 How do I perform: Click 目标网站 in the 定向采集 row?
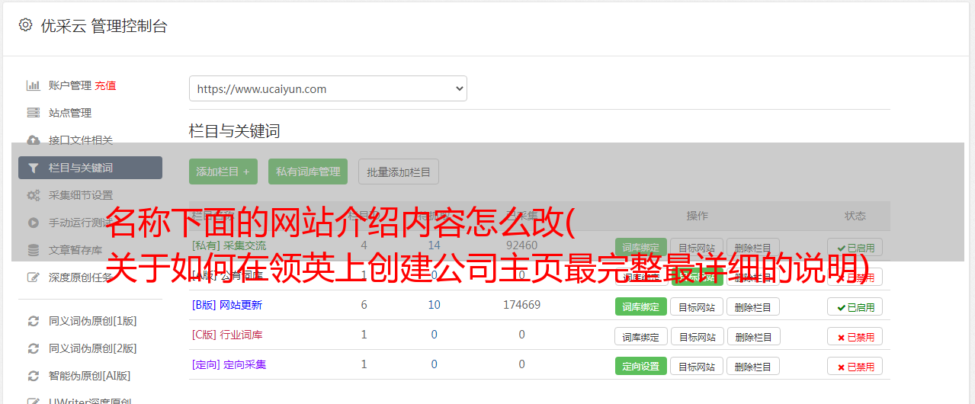[697, 366]
